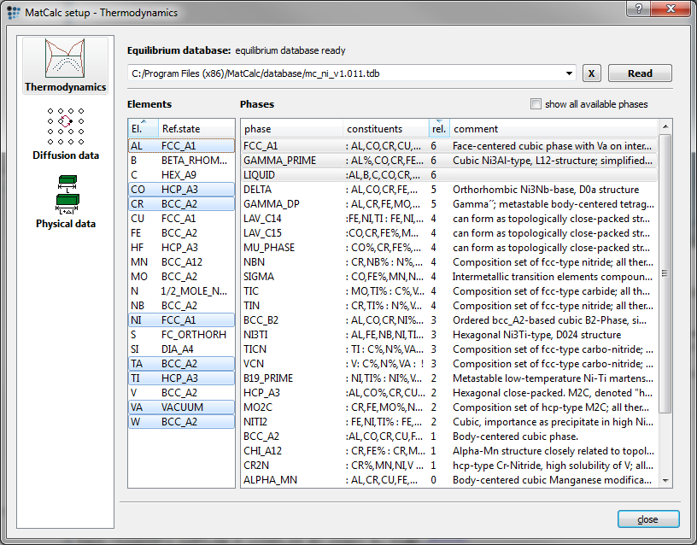
Task: Select the MU_PHASE phase
Action: tap(449, 247)
